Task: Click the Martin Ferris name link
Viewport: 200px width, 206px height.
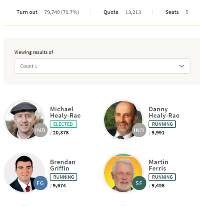Action: click(158, 165)
